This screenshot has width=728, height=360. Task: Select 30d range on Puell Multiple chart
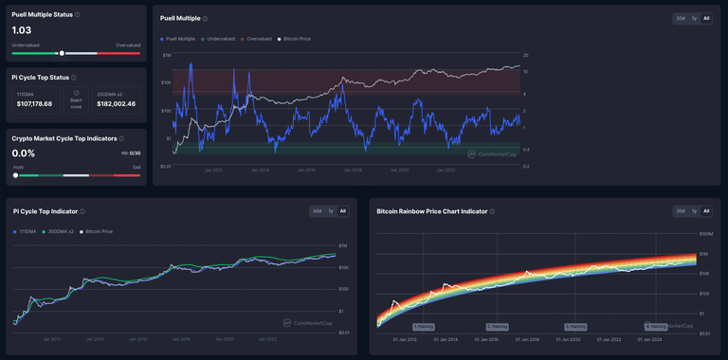pos(681,19)
